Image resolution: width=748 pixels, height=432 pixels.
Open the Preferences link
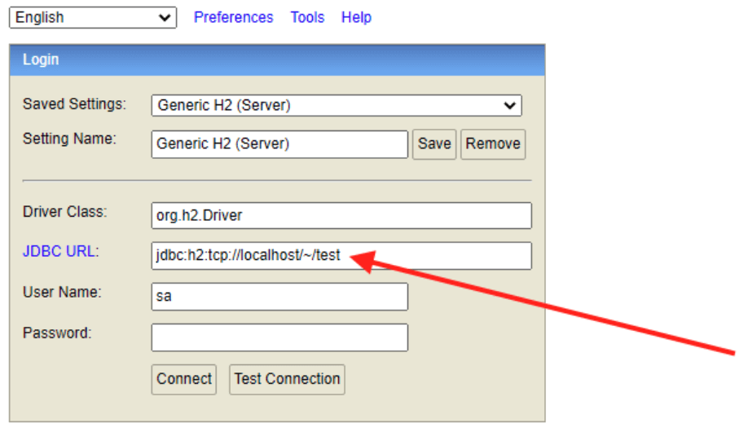tap(233, 18)
